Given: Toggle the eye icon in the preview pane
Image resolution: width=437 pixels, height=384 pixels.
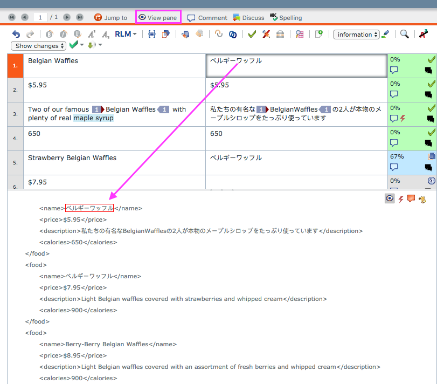Looking at the screenshot, I should click(389, 198).
